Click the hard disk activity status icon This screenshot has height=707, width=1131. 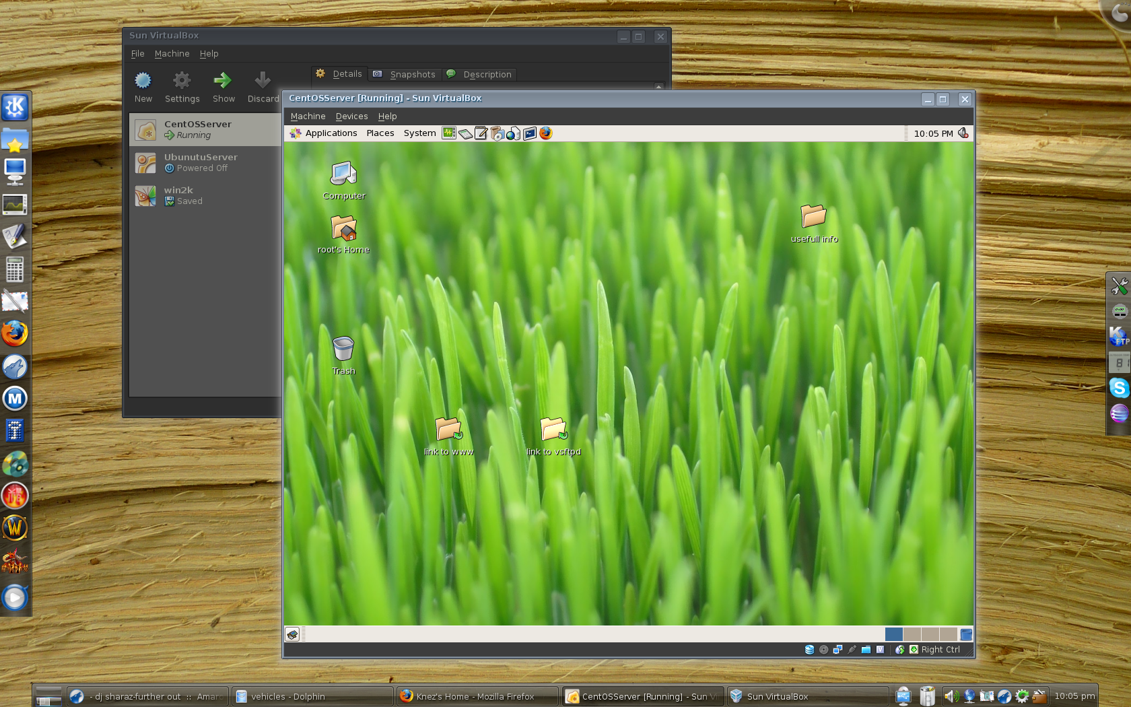tap(809, 650)
